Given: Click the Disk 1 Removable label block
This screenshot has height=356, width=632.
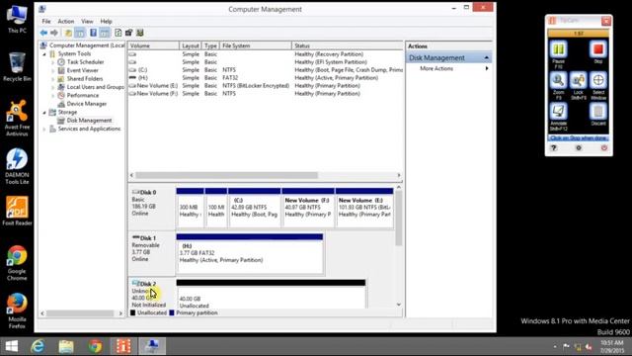Looking at the screenshot, I should [x=151, y=253].
